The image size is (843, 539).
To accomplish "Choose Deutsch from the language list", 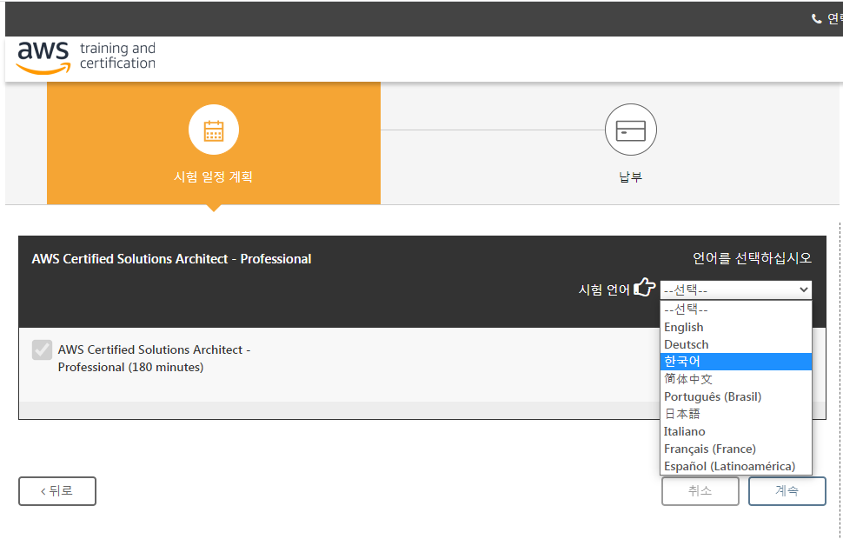I will (735, 344).
